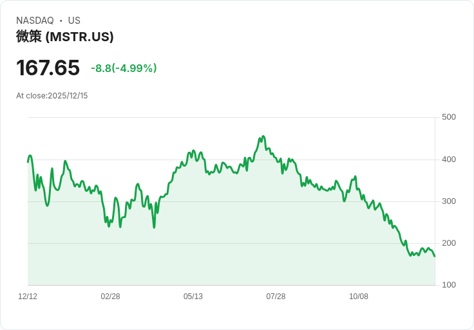This screenshot has height=330, width=474.
Task: Select the US market label
Action: pyautogui.click(x=74, y=21)
